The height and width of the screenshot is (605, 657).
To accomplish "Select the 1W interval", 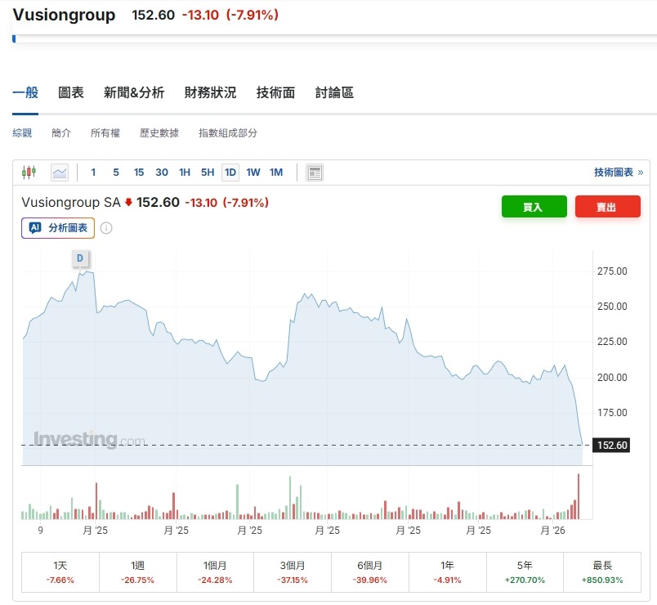I will pyautogui.click(x=253, y=173).
